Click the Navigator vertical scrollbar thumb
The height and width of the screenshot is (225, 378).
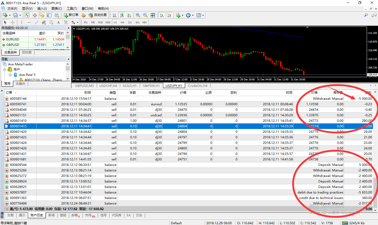(68, 68)
